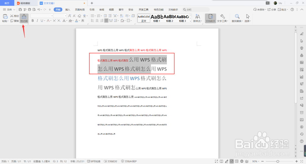This screenshot has width=306, height=164.
Task: Apply the 标题 1 heading style
Action: (x=157, y=18)
